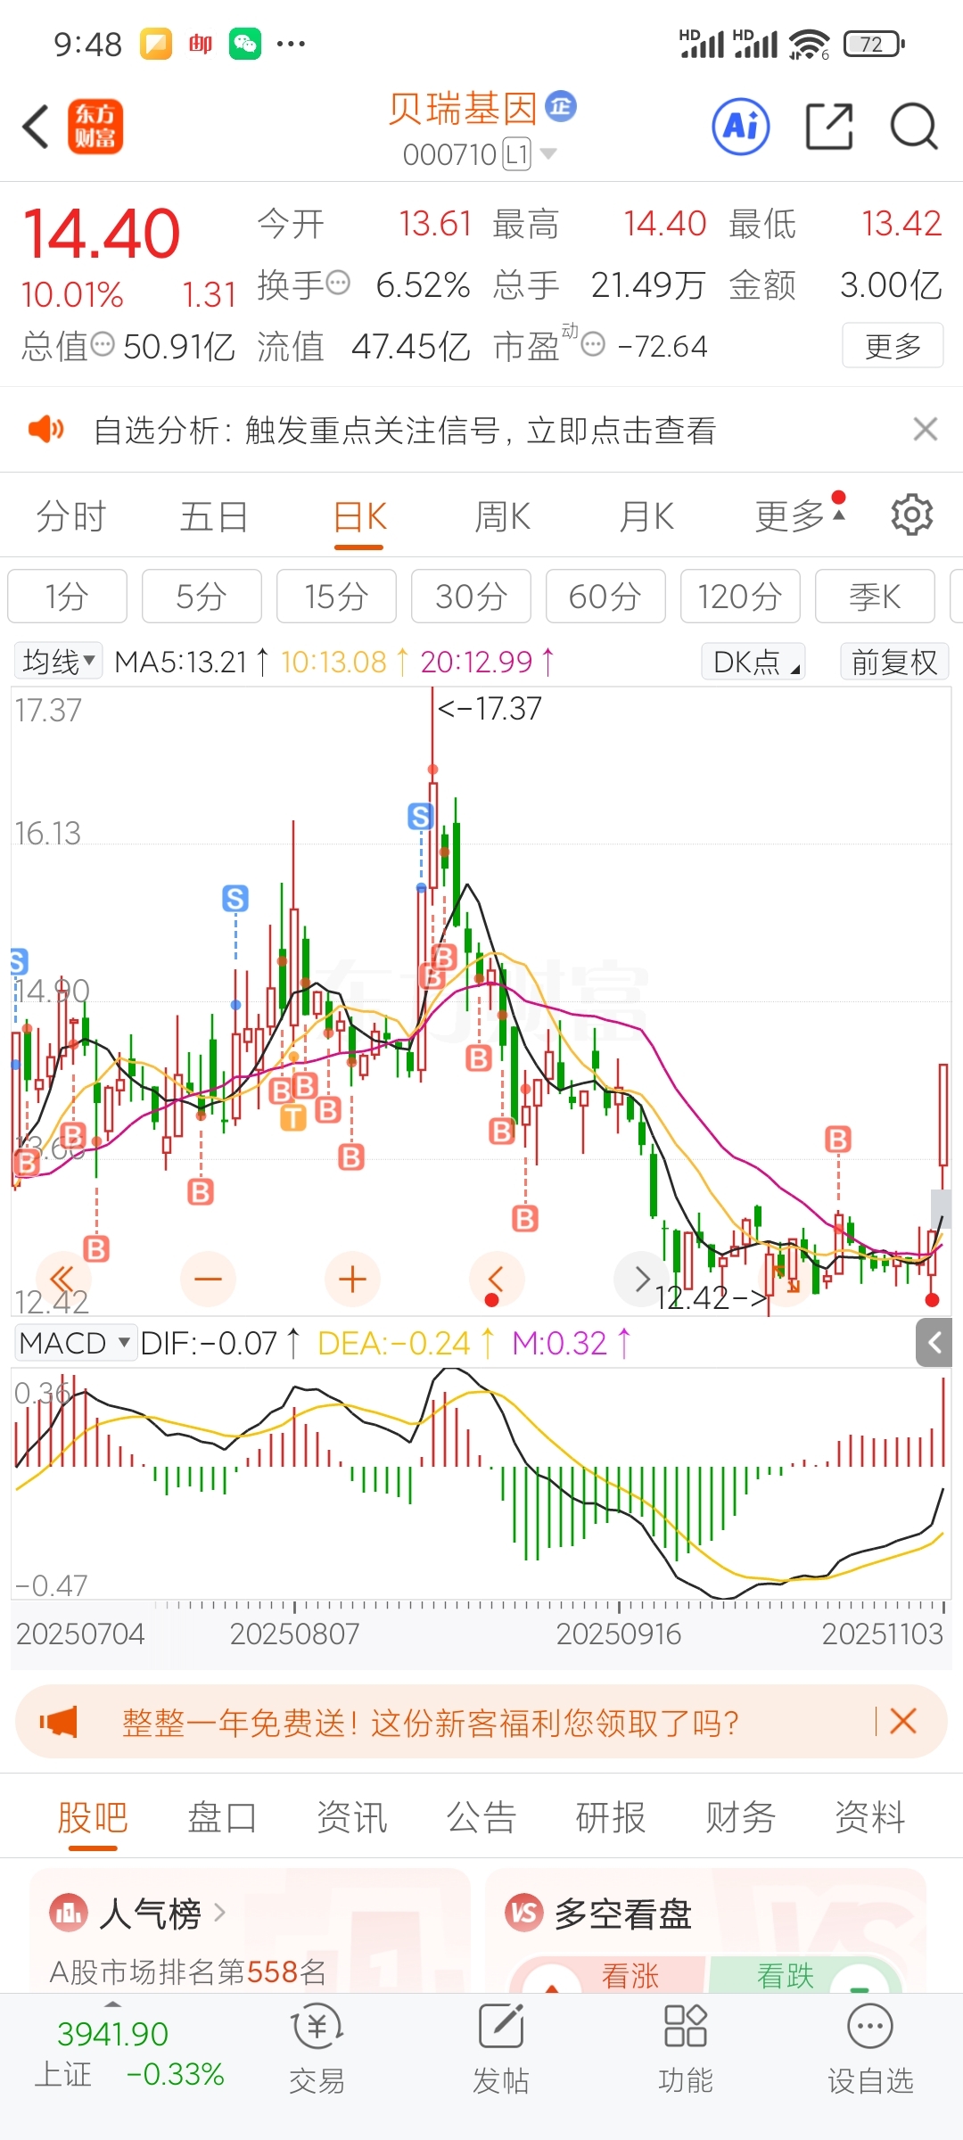
Task: Open the Eastmoney app logo icon
Action: coord(95,127)
